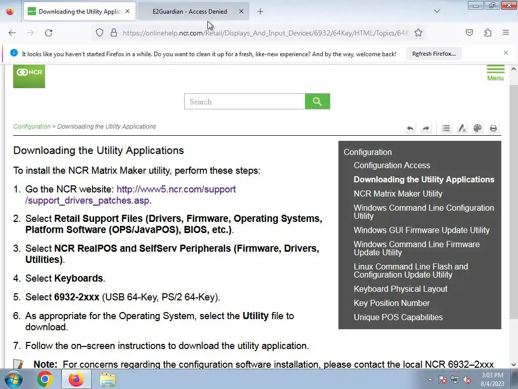Click the info icon in notification bar
518x389 pixels.
[14, 53]
